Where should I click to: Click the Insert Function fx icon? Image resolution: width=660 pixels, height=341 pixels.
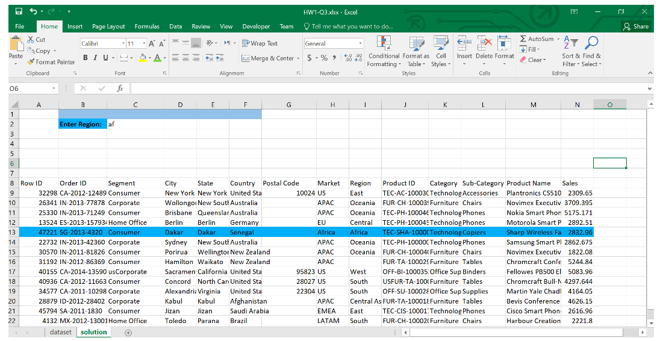[x=120, y=88]
